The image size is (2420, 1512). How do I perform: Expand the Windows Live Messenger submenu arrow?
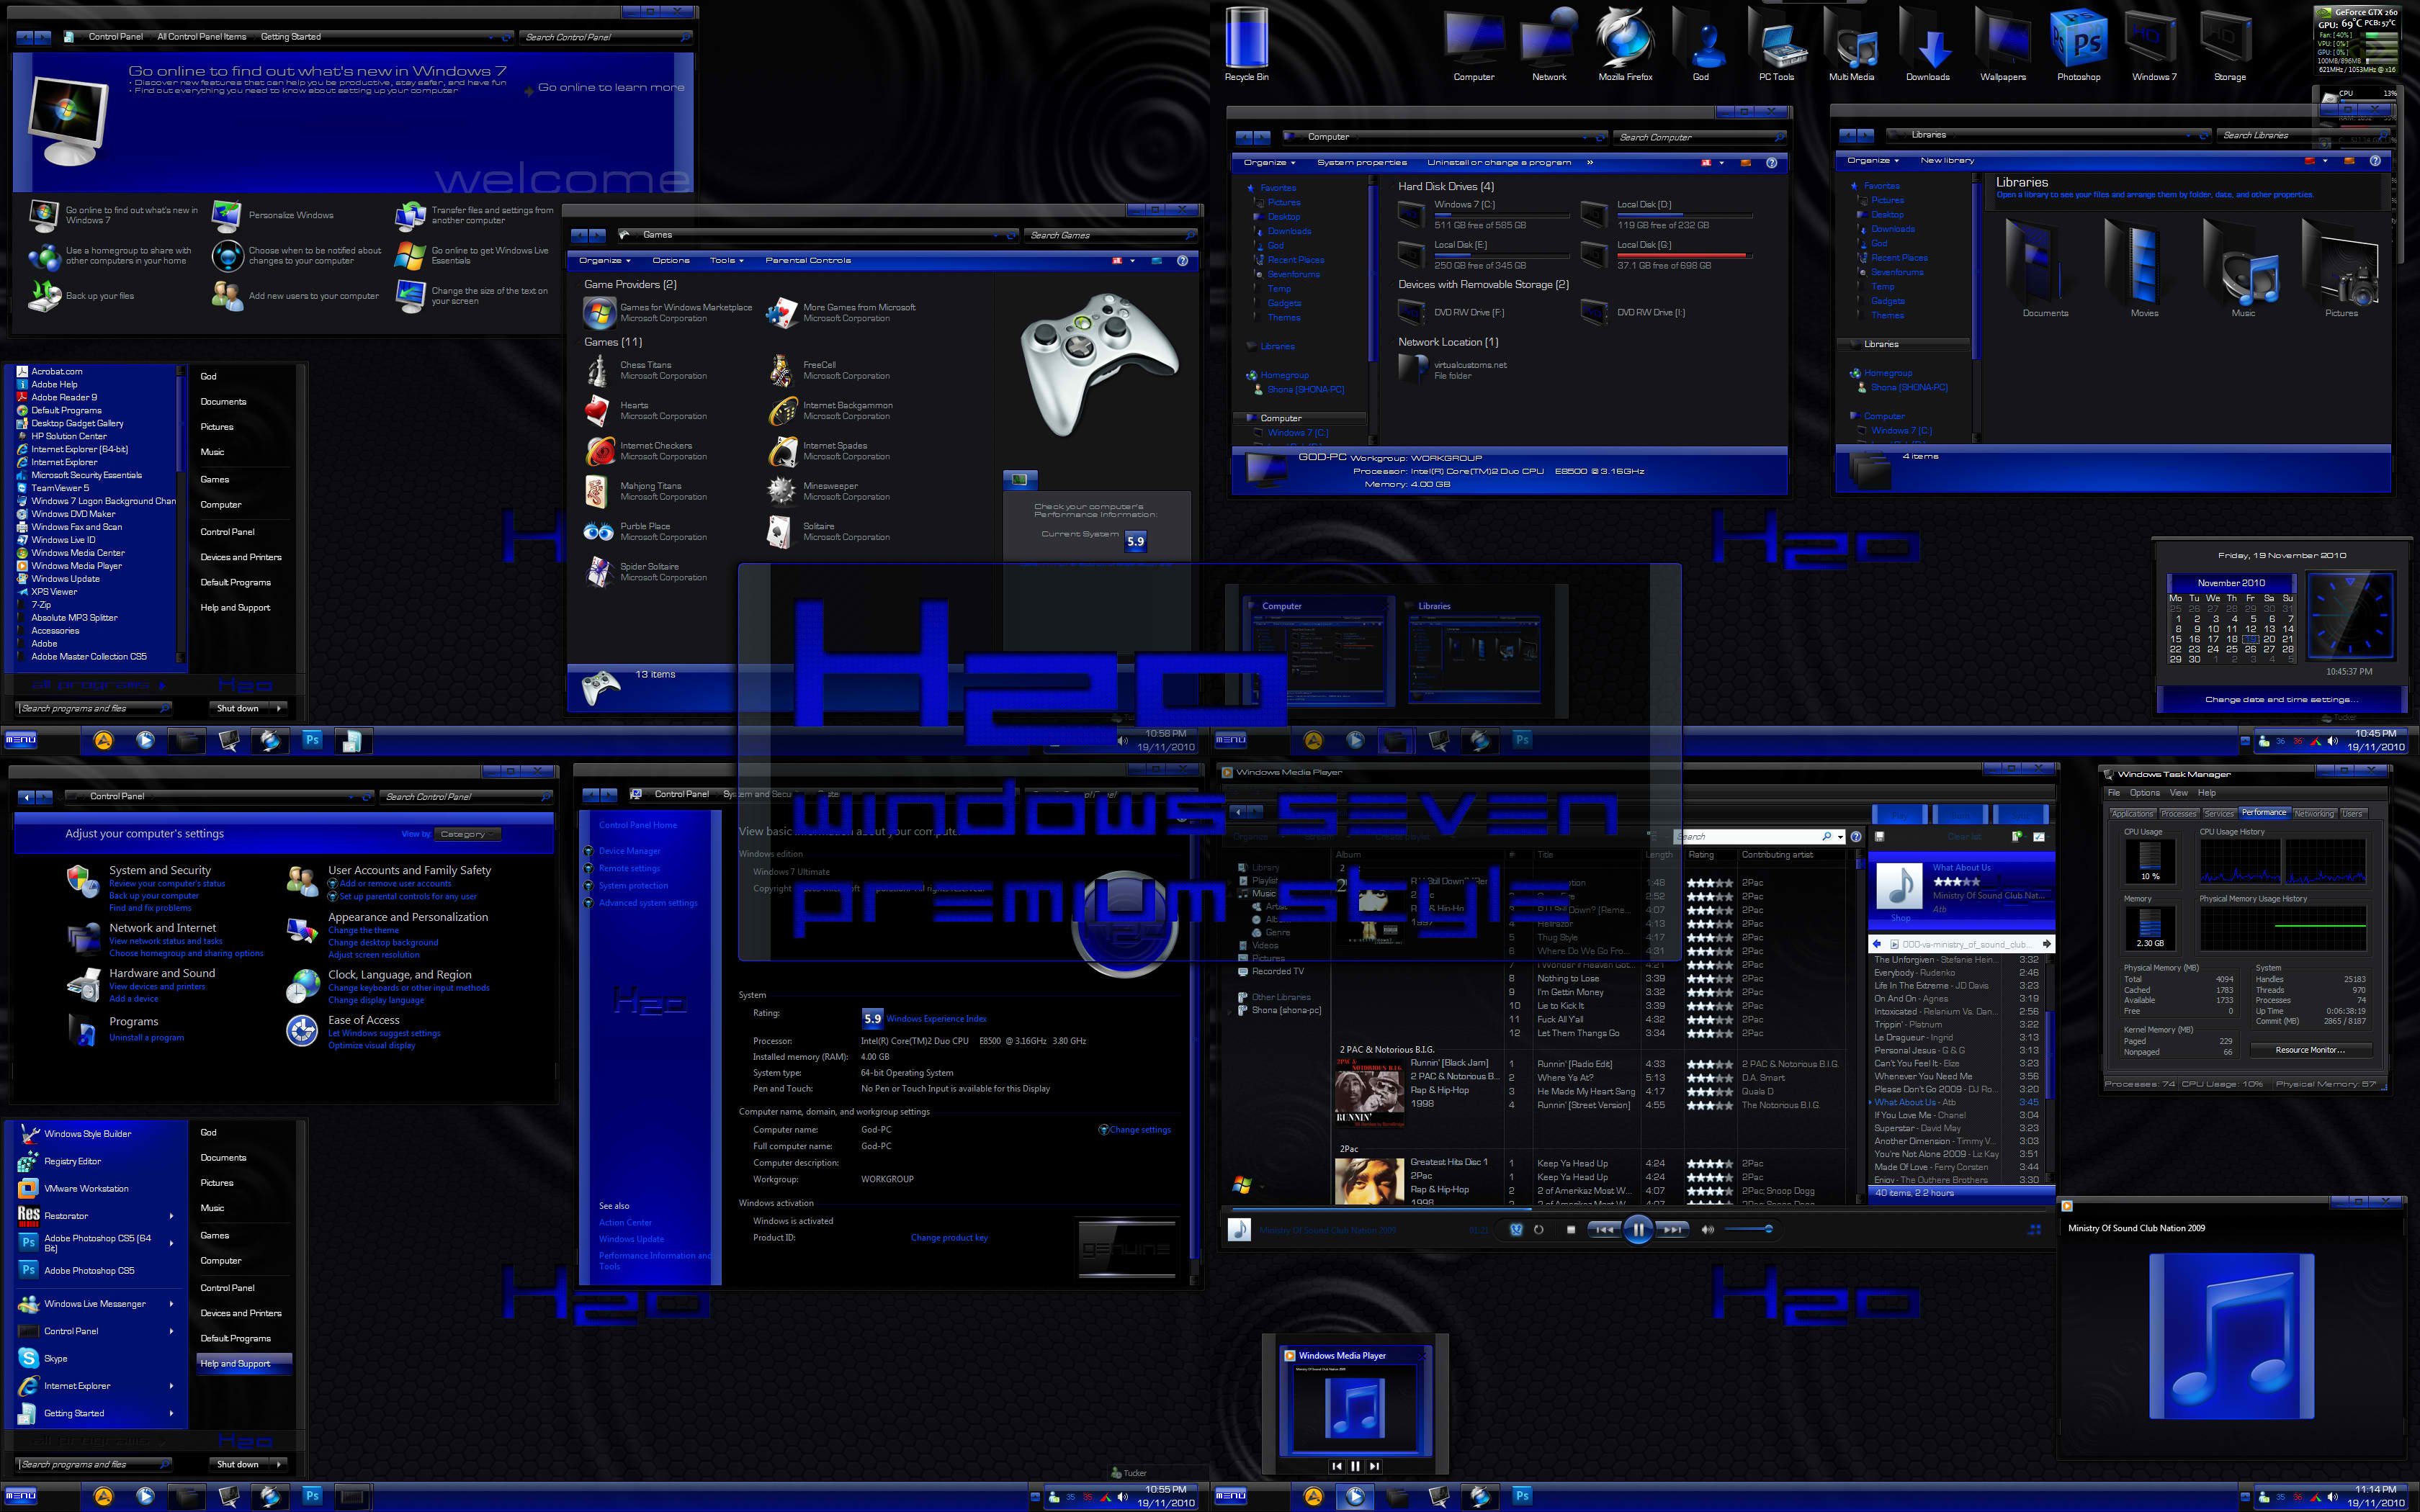click(x=171, y=1304)
